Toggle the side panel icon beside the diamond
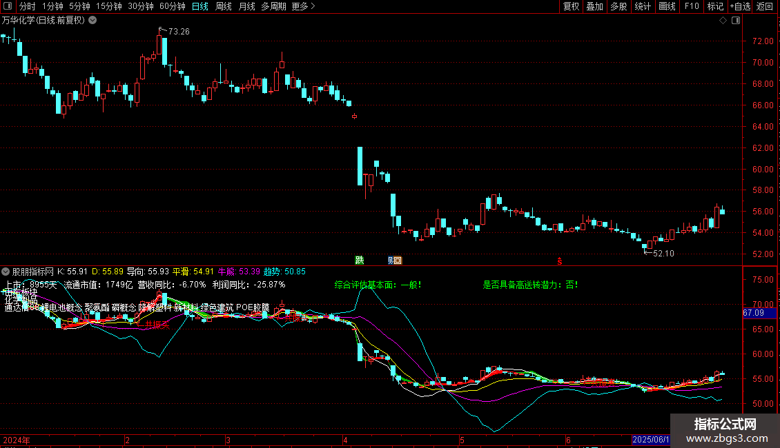 pyautogui.click(x=734, y=21)
